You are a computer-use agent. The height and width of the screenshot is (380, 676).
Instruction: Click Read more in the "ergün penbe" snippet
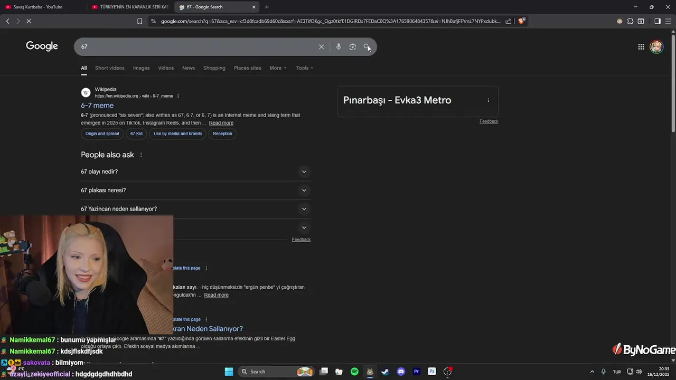[216, 295]
